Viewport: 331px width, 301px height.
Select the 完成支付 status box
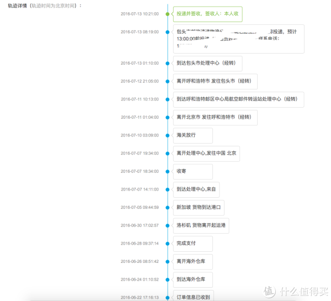pyautogui.click(x=186, y=244)
